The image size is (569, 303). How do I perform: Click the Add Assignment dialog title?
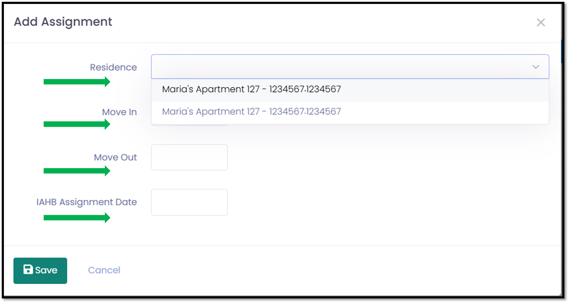63,22
